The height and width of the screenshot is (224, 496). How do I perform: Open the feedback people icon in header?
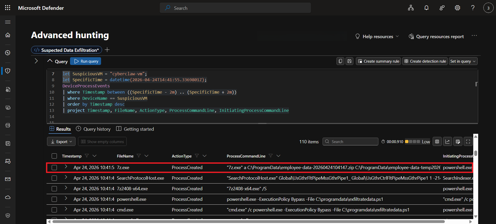(442, 8)
